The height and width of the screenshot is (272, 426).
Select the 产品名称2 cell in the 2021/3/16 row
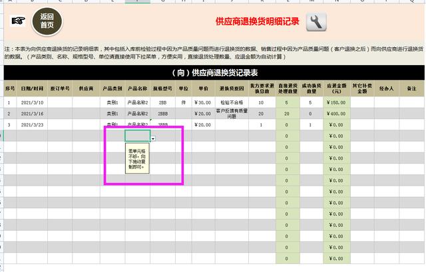138,114
